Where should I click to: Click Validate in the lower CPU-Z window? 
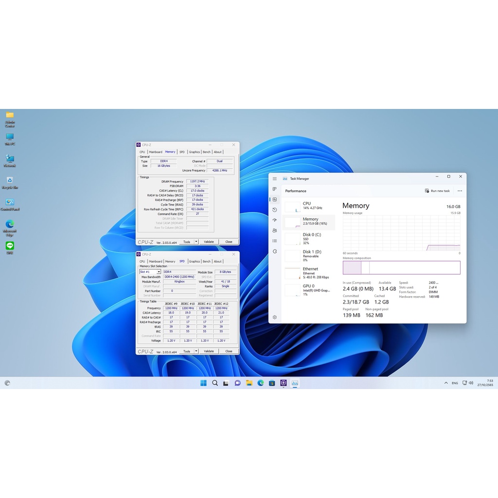(x=209, y=351)
